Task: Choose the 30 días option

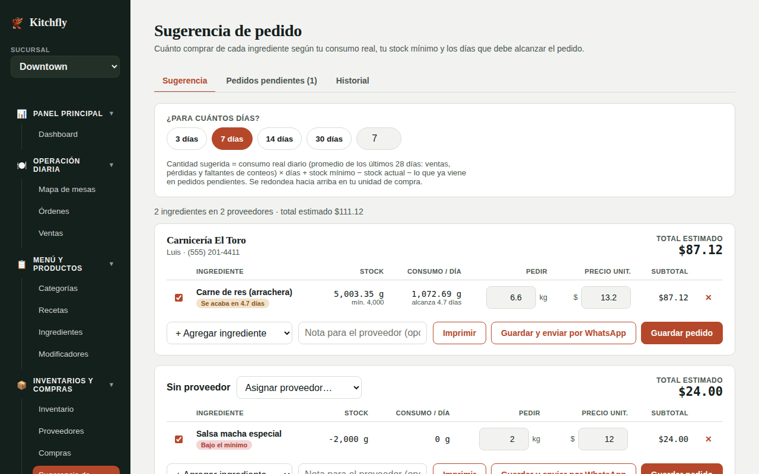Action: click(x=329, y=139)
